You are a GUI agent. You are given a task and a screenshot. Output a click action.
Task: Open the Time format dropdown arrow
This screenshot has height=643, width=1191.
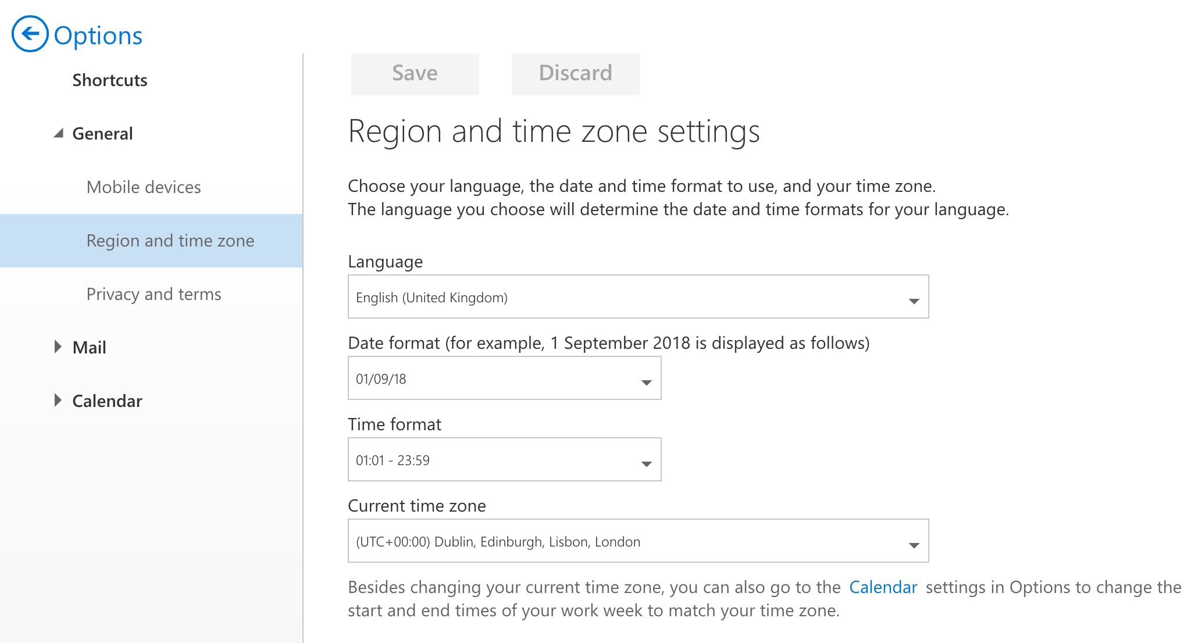click(x=646, y=463)
